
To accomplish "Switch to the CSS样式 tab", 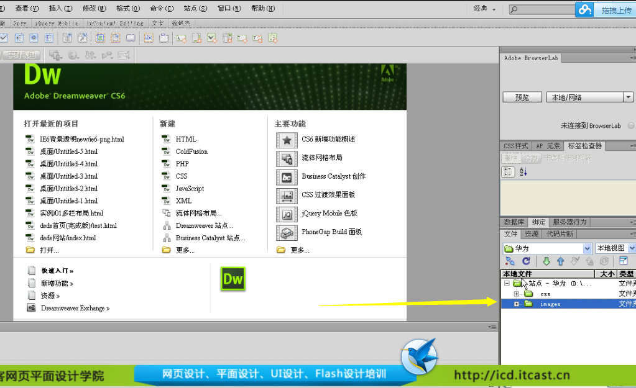I will (x=515, y=146).
